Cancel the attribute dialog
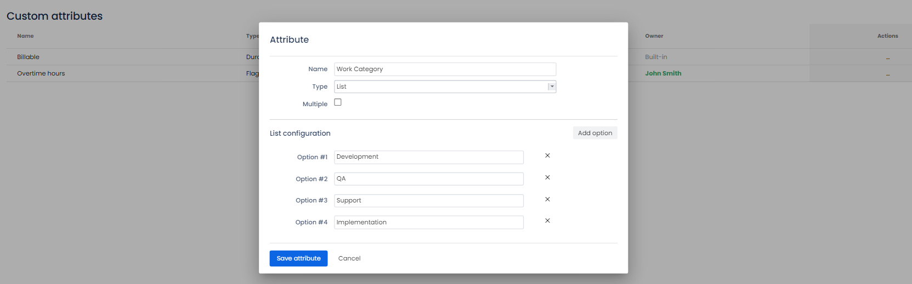 click(x=349, y=258)
